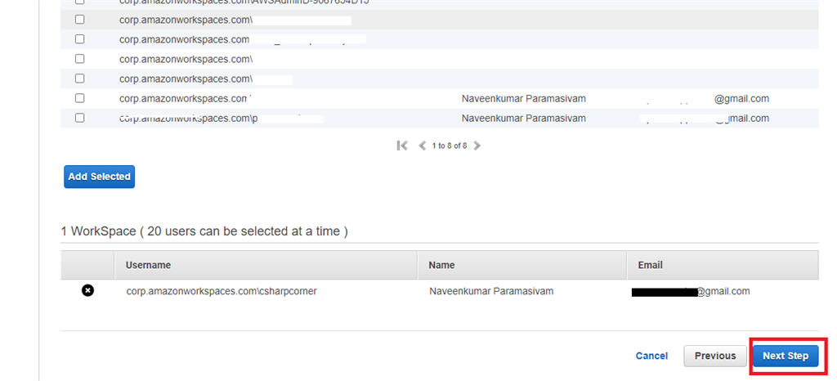Click the Username column header

tap(148, 265)
